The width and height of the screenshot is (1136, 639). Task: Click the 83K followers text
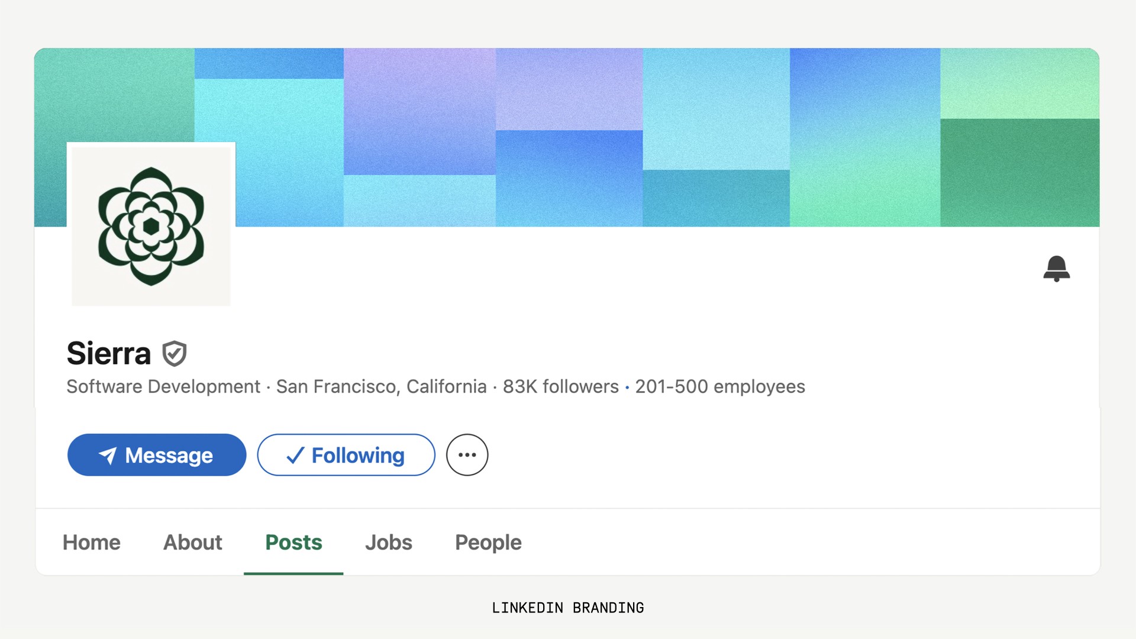(561, 386)
